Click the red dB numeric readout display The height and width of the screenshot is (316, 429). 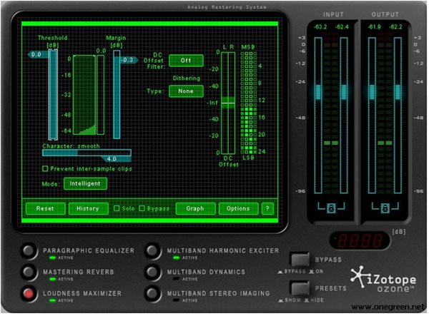360,240
